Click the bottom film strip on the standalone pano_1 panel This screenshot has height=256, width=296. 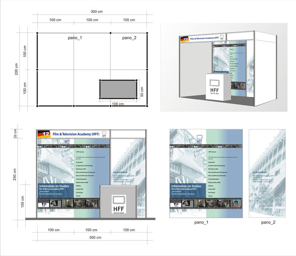[x=206, y=204]
